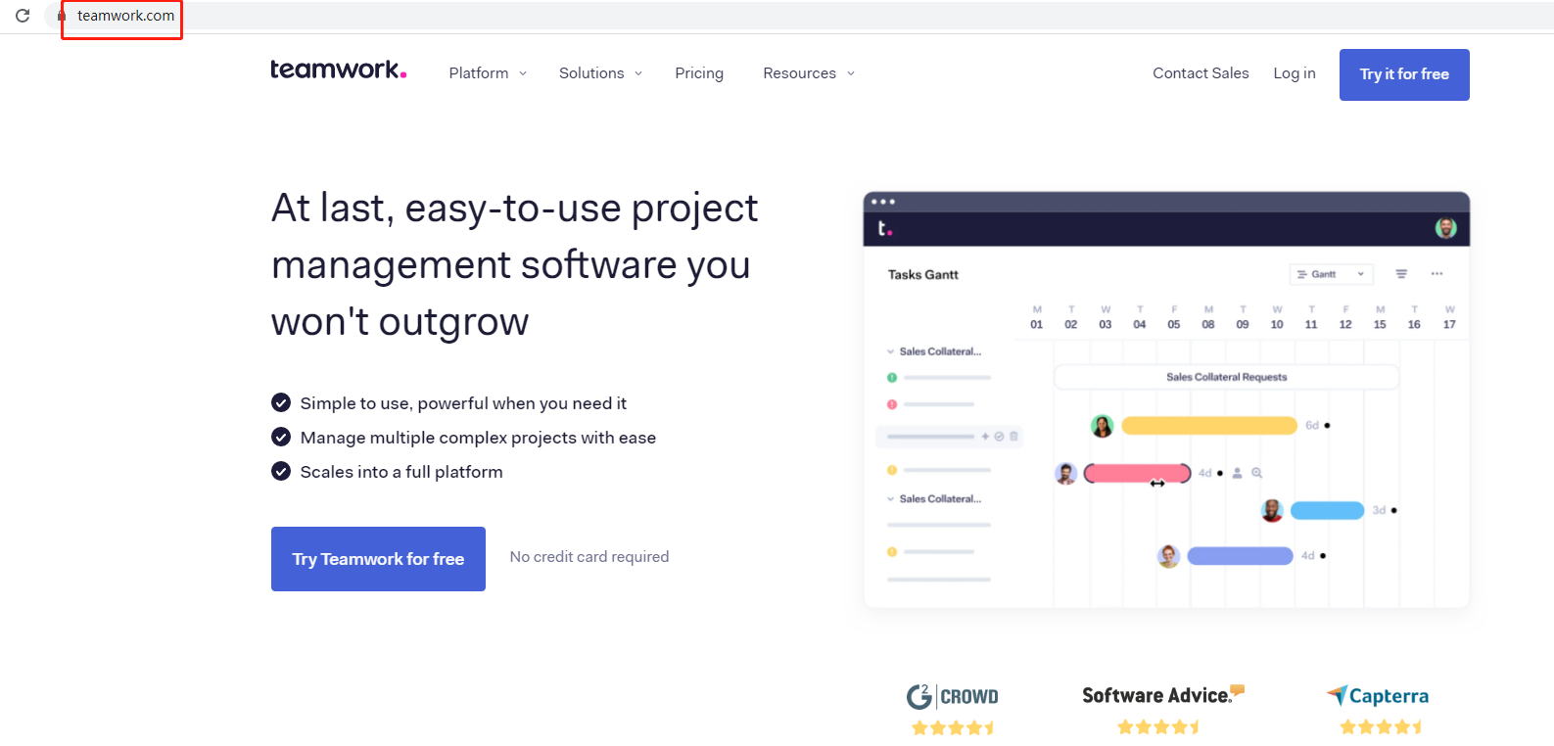Viewport: 1554px width, 746px height.
Task: Reload the page with the browser refresh icon
Action: [23, 16]
